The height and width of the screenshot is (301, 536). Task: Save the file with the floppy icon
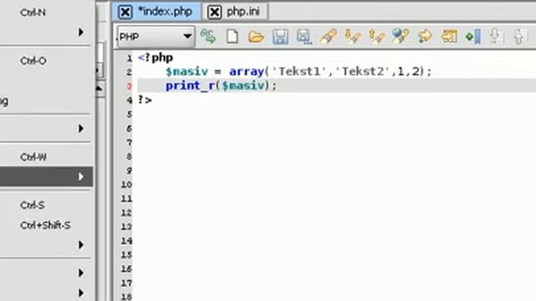click(x=281, y=36)
